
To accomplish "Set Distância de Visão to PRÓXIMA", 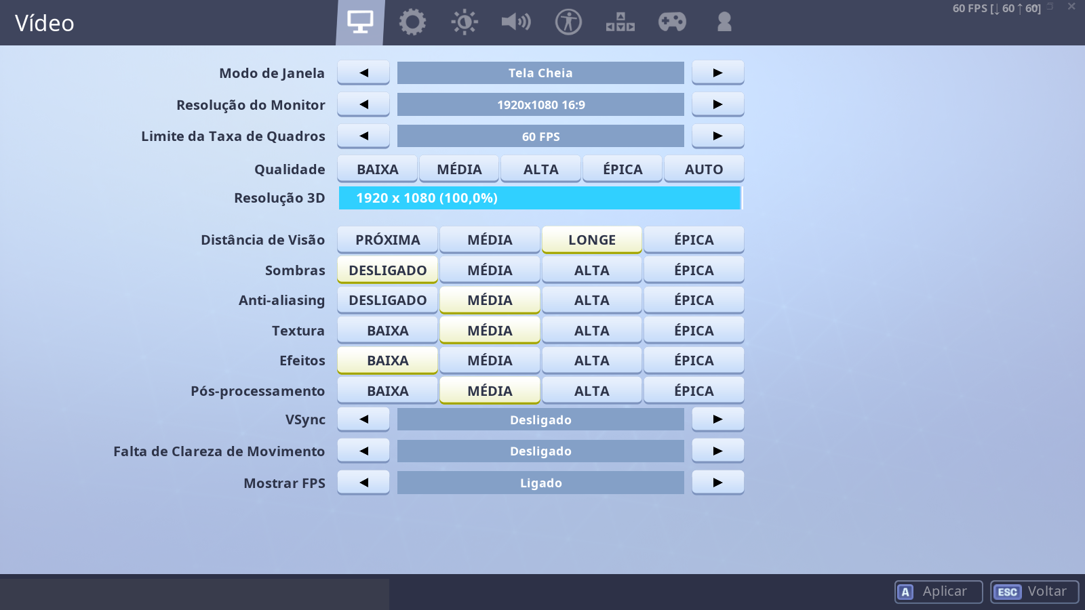I will (388, 240).
